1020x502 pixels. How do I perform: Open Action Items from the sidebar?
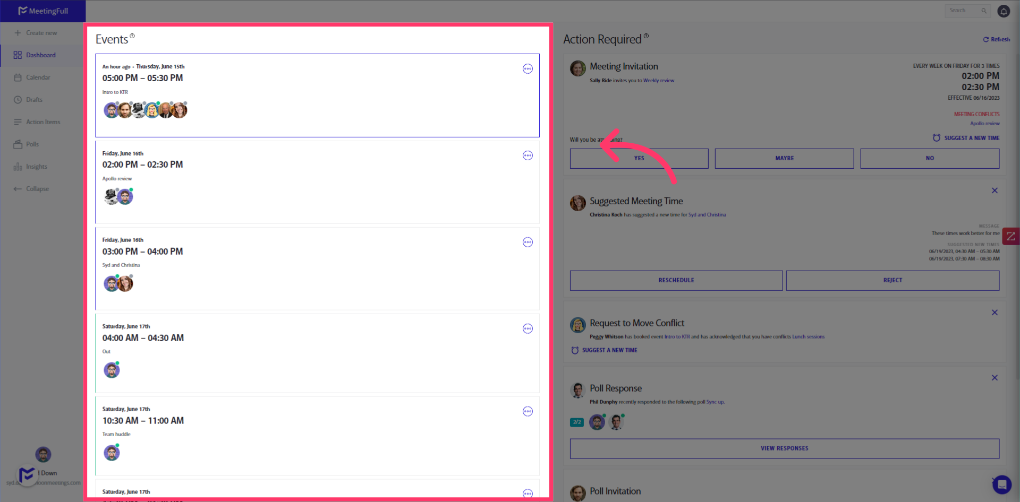tap(42, 122)
